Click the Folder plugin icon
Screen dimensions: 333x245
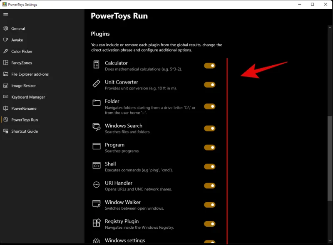click(x=96, y=104)
